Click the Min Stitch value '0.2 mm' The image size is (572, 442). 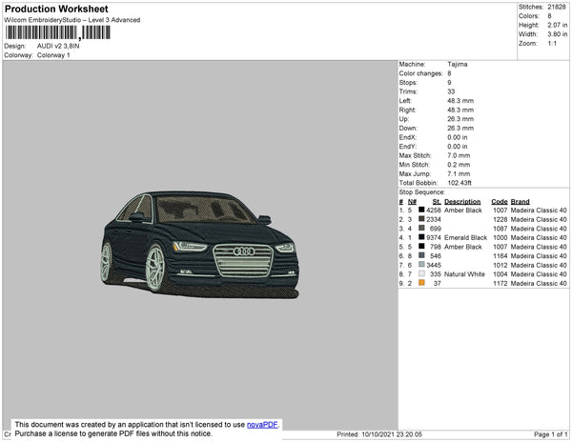(459, 165)
